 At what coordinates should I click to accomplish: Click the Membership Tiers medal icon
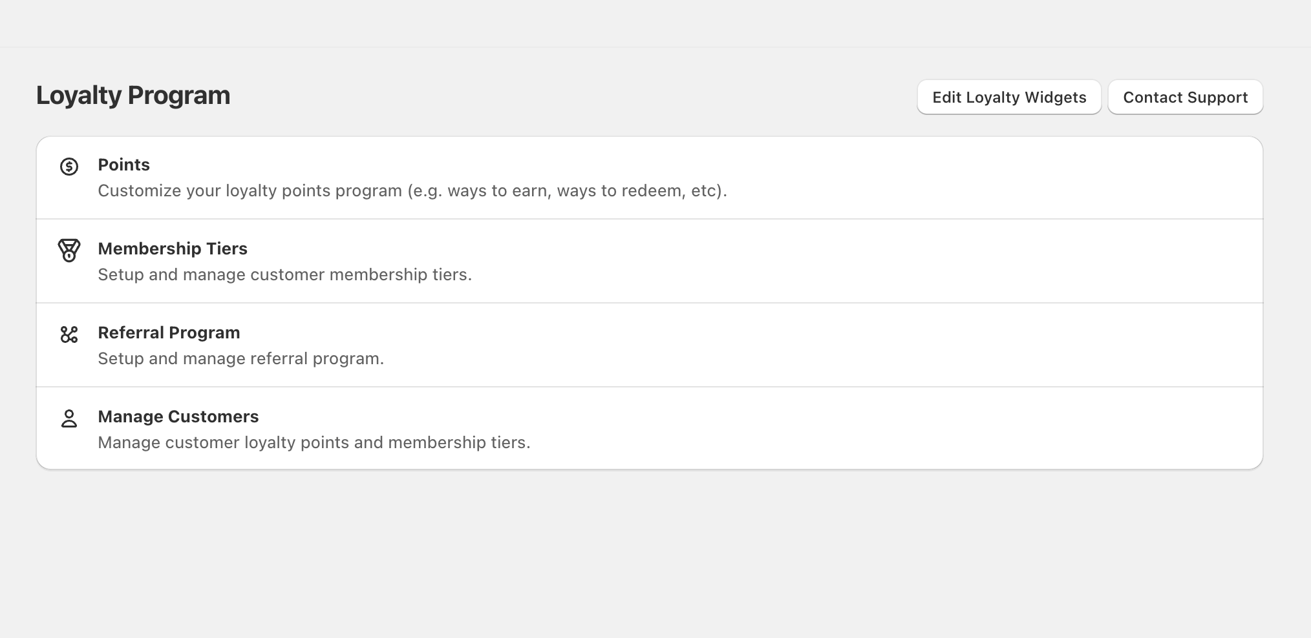tap(68, 251)
